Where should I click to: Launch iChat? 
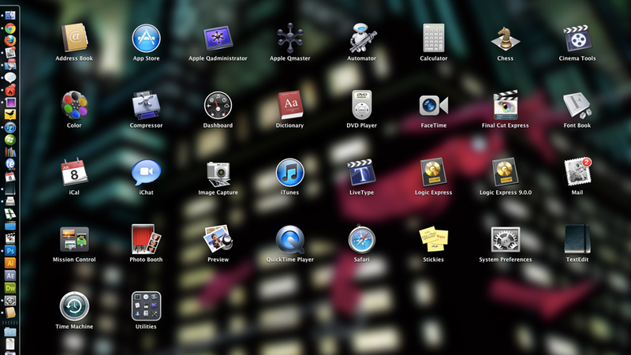[x=146, y=172]
